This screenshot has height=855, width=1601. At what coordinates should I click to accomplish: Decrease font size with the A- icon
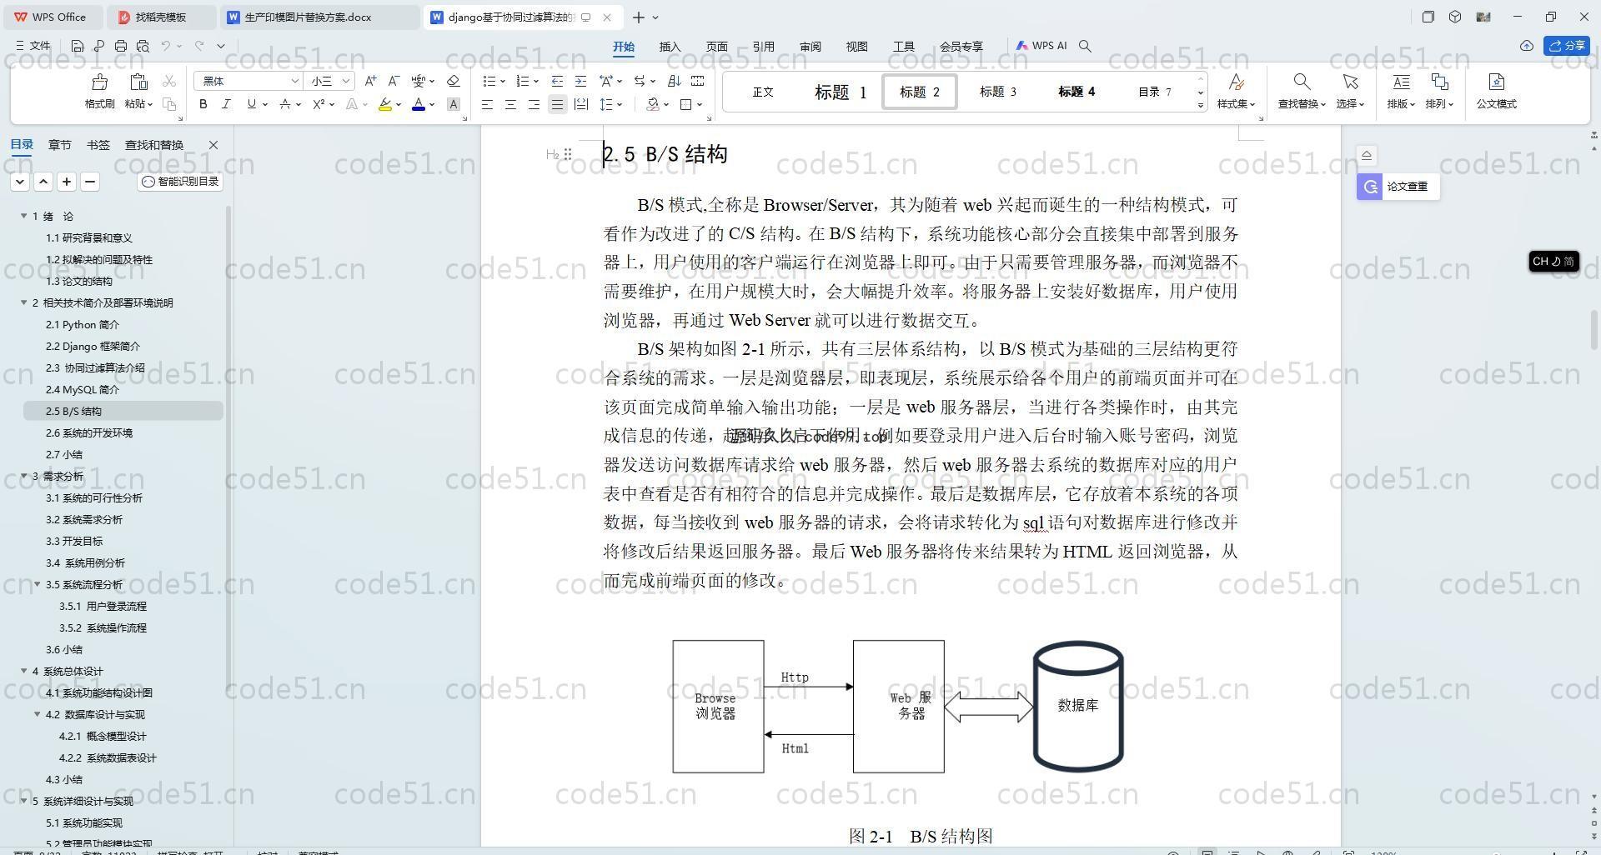click(x=394, y=81)
